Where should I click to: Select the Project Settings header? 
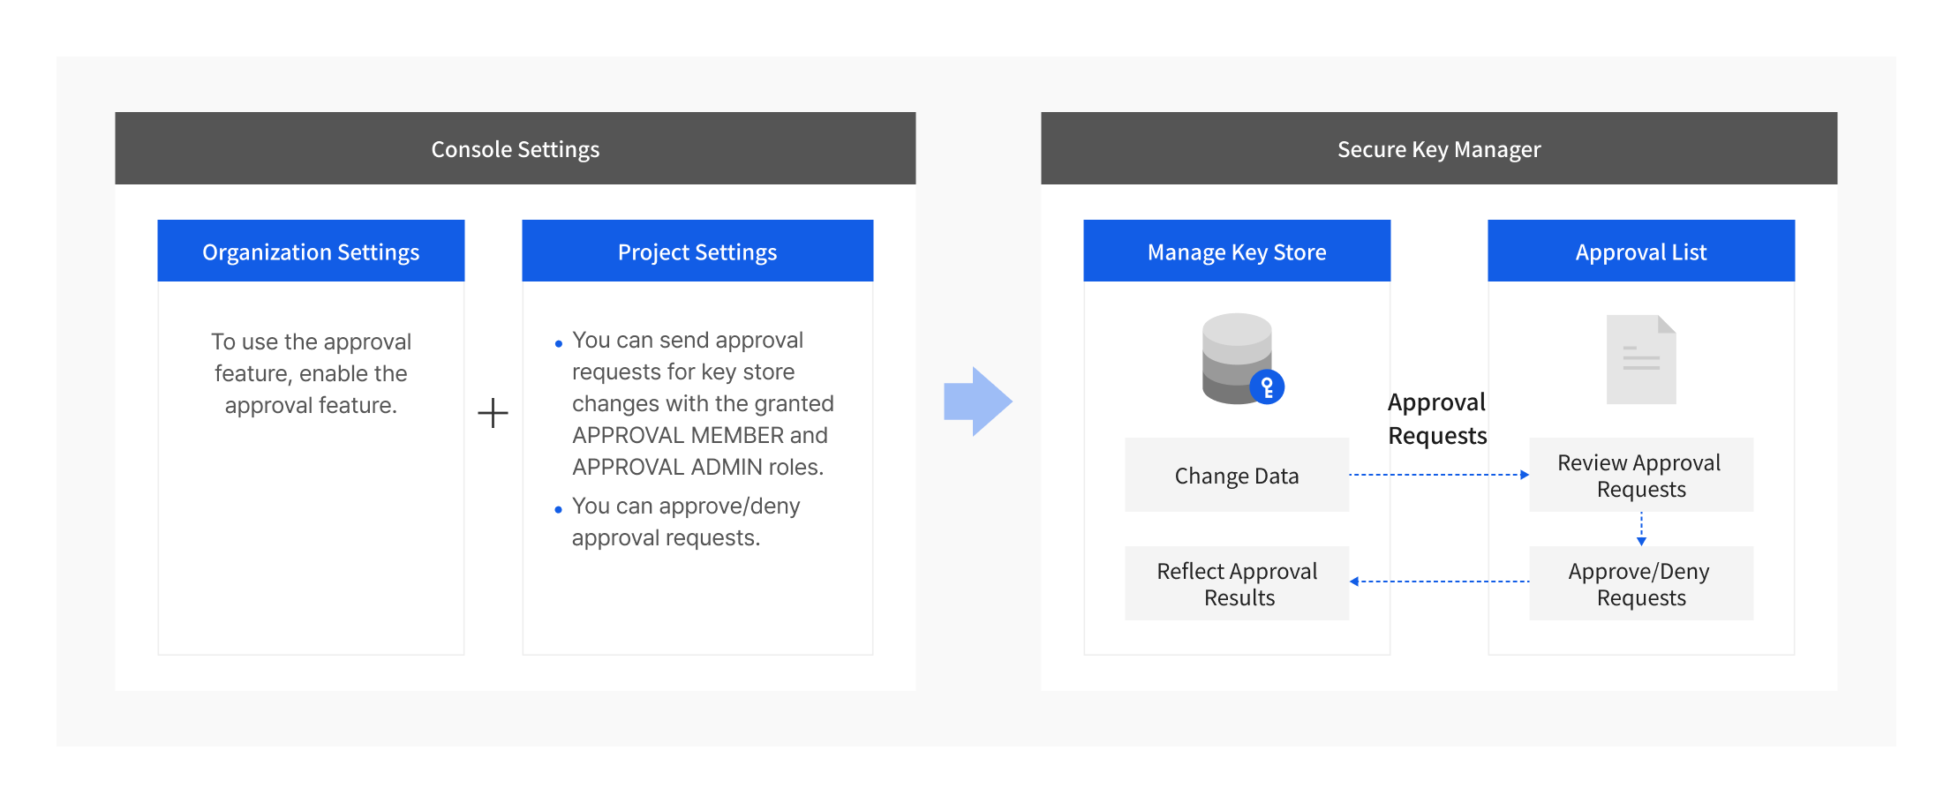click(x=697, y=251)
